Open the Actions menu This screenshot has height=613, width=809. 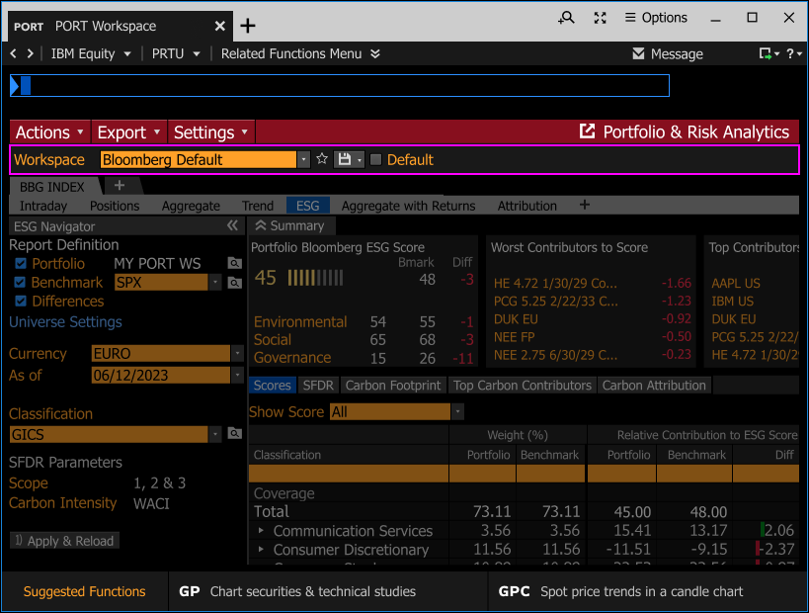coord(50,132)
